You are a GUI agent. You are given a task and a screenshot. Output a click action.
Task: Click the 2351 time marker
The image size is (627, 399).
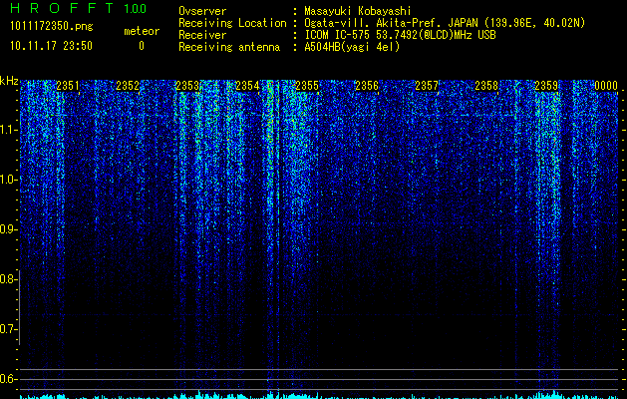point(68,86)
